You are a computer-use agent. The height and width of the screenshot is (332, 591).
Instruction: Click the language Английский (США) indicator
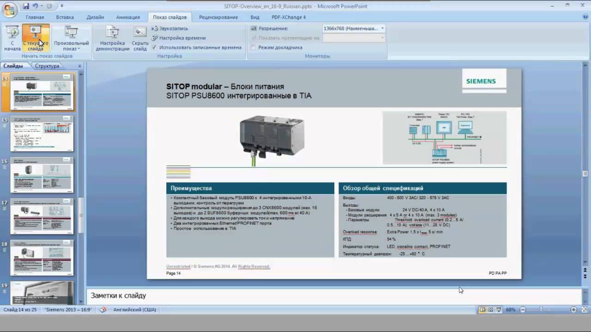pyautogui.click(x=135, y=310)
